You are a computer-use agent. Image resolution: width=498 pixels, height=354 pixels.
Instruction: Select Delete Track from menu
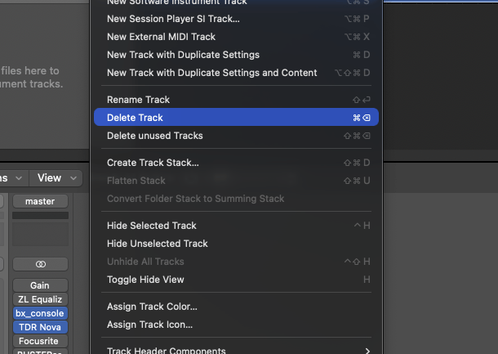(x=236, y=118)
